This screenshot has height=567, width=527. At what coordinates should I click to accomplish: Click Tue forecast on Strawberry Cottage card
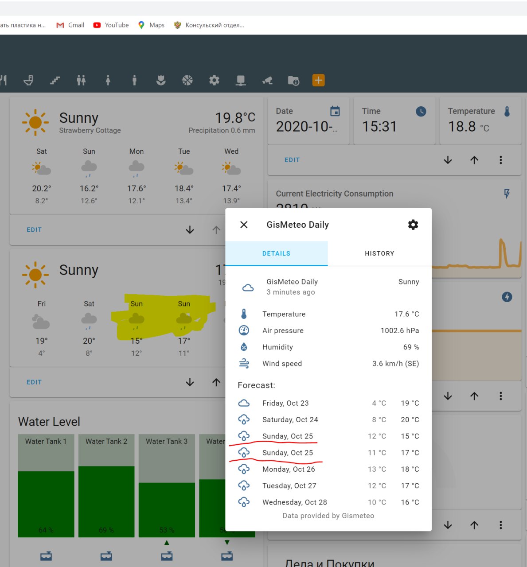click(x=184, y=176)
